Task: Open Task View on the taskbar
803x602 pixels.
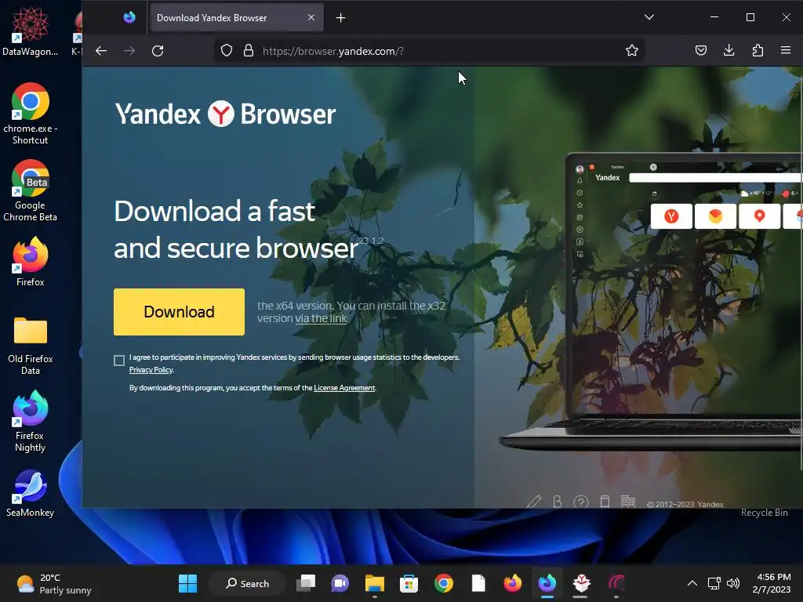Action: (x=306, y=583)
